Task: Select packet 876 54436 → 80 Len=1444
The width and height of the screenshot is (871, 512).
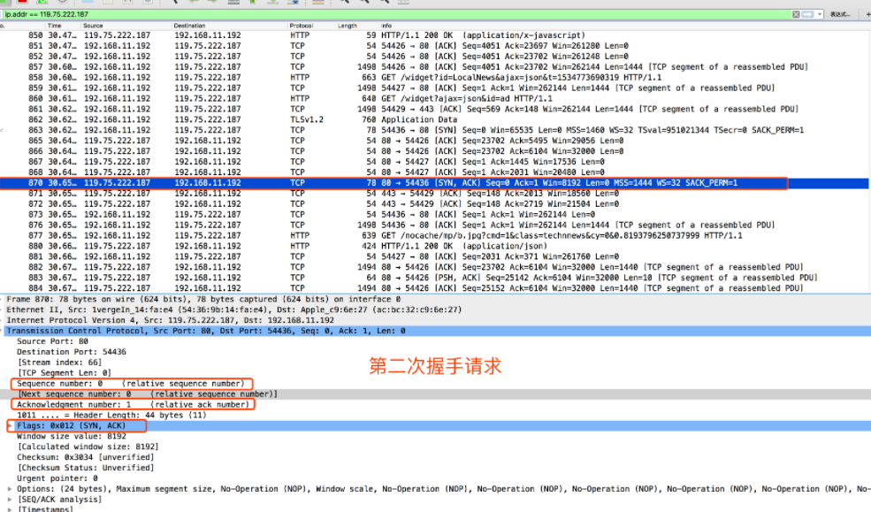Action: coord(435,225)
